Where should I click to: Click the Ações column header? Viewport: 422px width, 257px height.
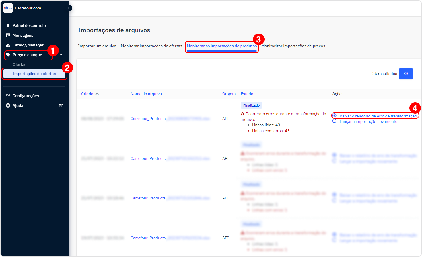click(x=338, y=94)
